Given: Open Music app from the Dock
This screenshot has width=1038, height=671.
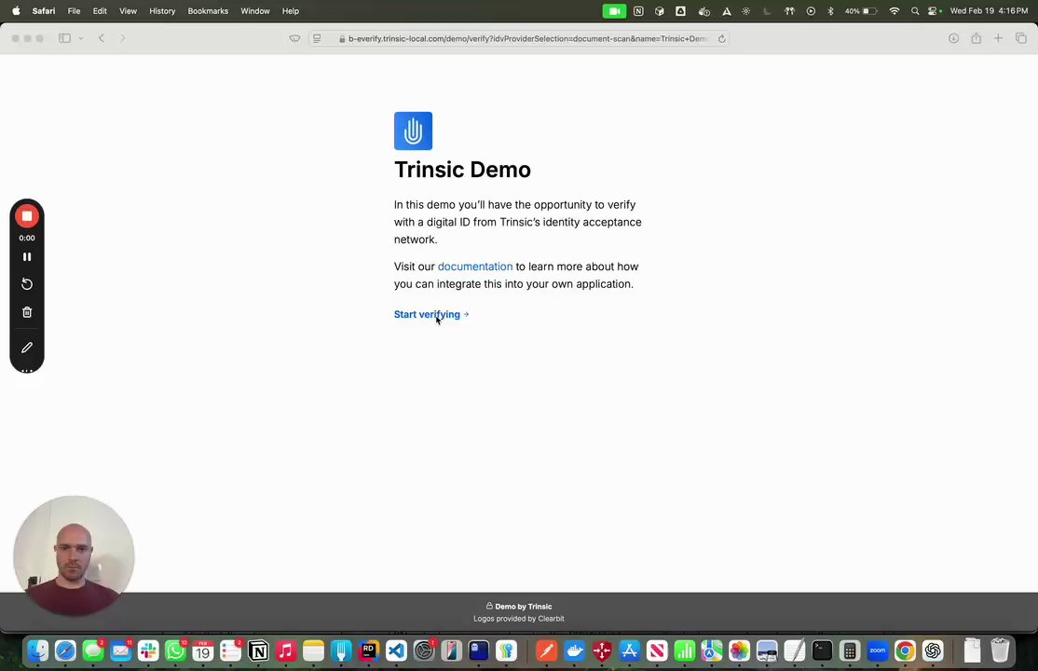Looking at the screenshot, I should click(x=285, y=651).
